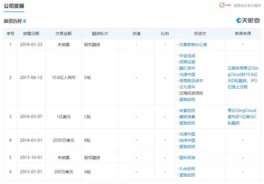Viewport: 264px width, 184px height.
Task: Open investor 国科投资 link
Action: pyautogui.click(x=187, y=158)
